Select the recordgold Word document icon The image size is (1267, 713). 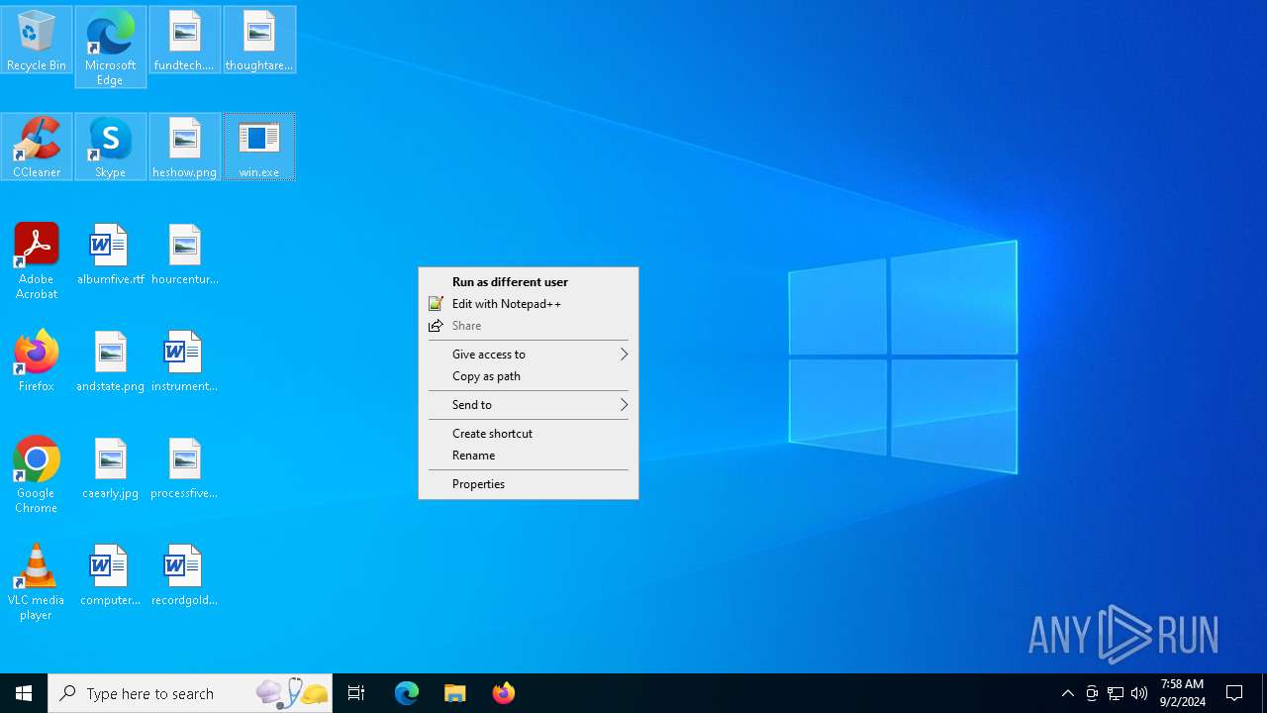[x=184, y=574]
